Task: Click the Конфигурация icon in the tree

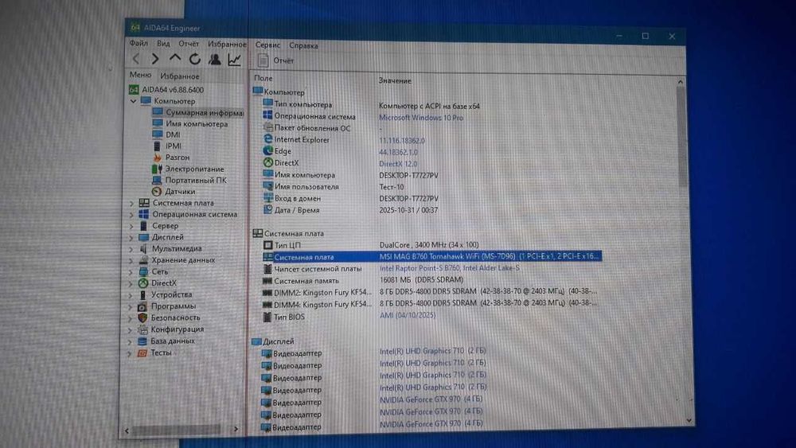Action: pyautogui.click(x=142, y=329)
